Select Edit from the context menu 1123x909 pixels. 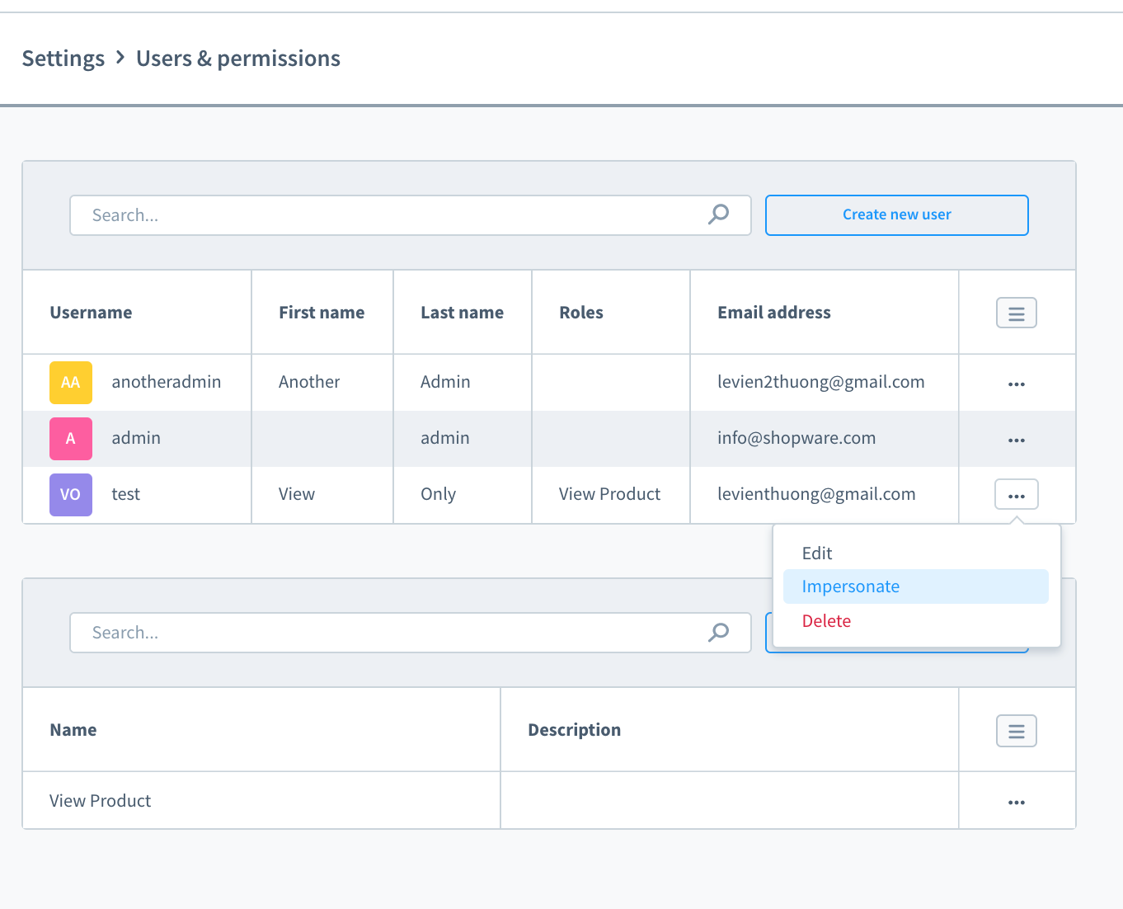817,553
